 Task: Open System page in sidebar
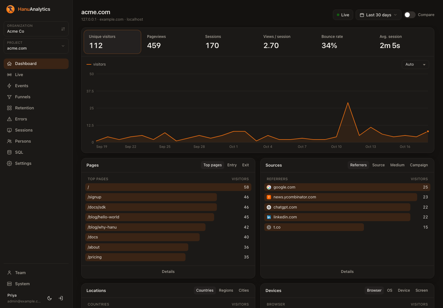coord(36,284)
